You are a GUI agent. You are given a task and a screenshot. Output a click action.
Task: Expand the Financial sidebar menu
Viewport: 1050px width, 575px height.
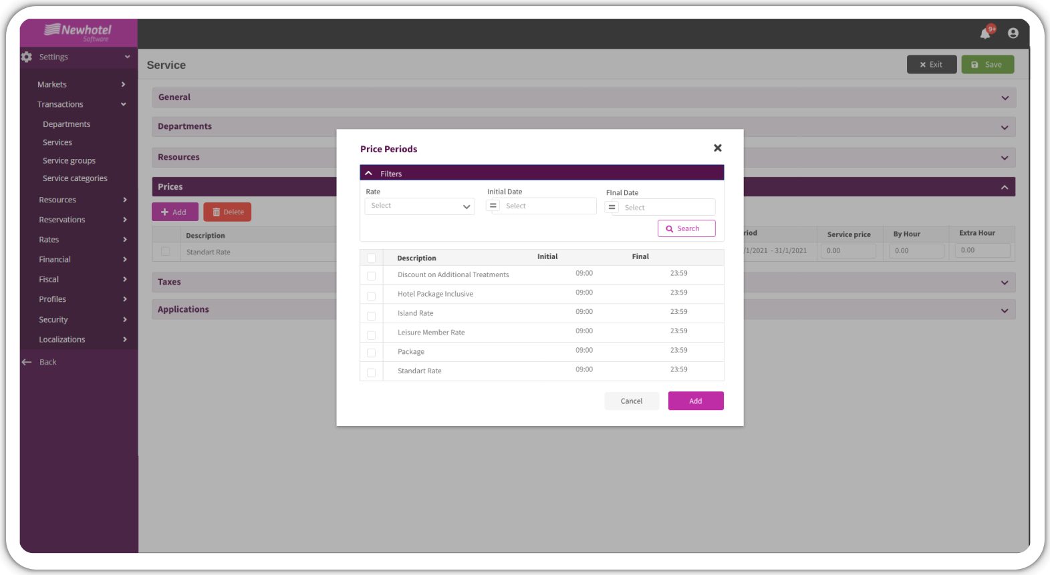[82, 259]
